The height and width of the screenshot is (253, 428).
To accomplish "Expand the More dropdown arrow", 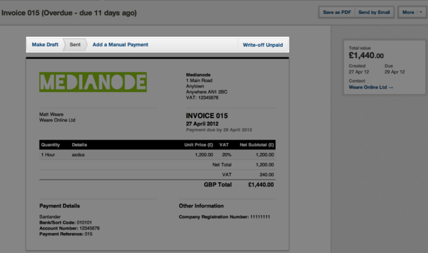I will pos(421,12).
